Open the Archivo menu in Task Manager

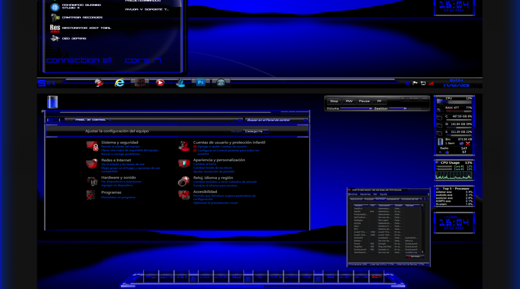click(x=353, y=194)
